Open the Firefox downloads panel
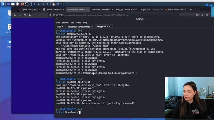Viewport: 214px width, 120px height. [x=202, y=15]
